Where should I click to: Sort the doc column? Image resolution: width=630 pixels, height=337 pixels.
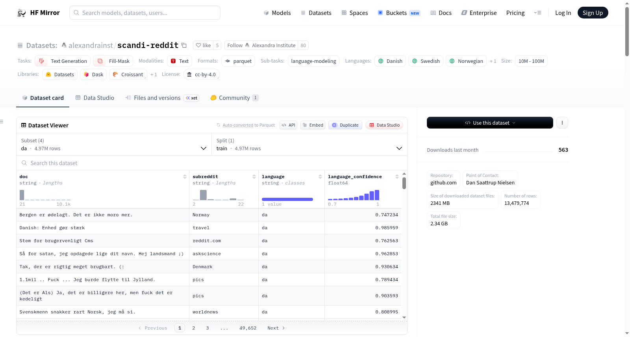[x=185, y=177]
